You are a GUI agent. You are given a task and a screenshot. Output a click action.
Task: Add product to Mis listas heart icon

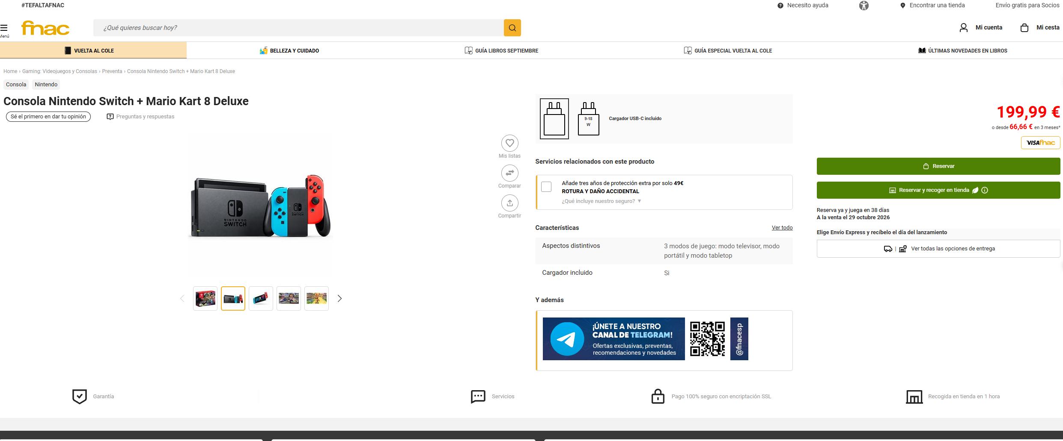pos(509,143)
